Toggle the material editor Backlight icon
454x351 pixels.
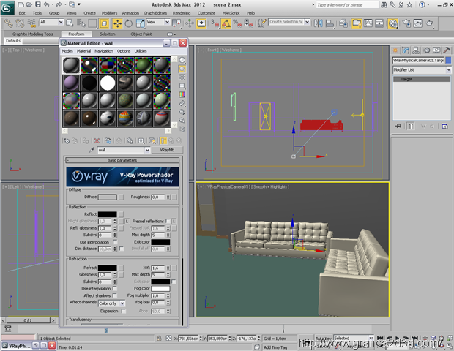coord(182,69)
